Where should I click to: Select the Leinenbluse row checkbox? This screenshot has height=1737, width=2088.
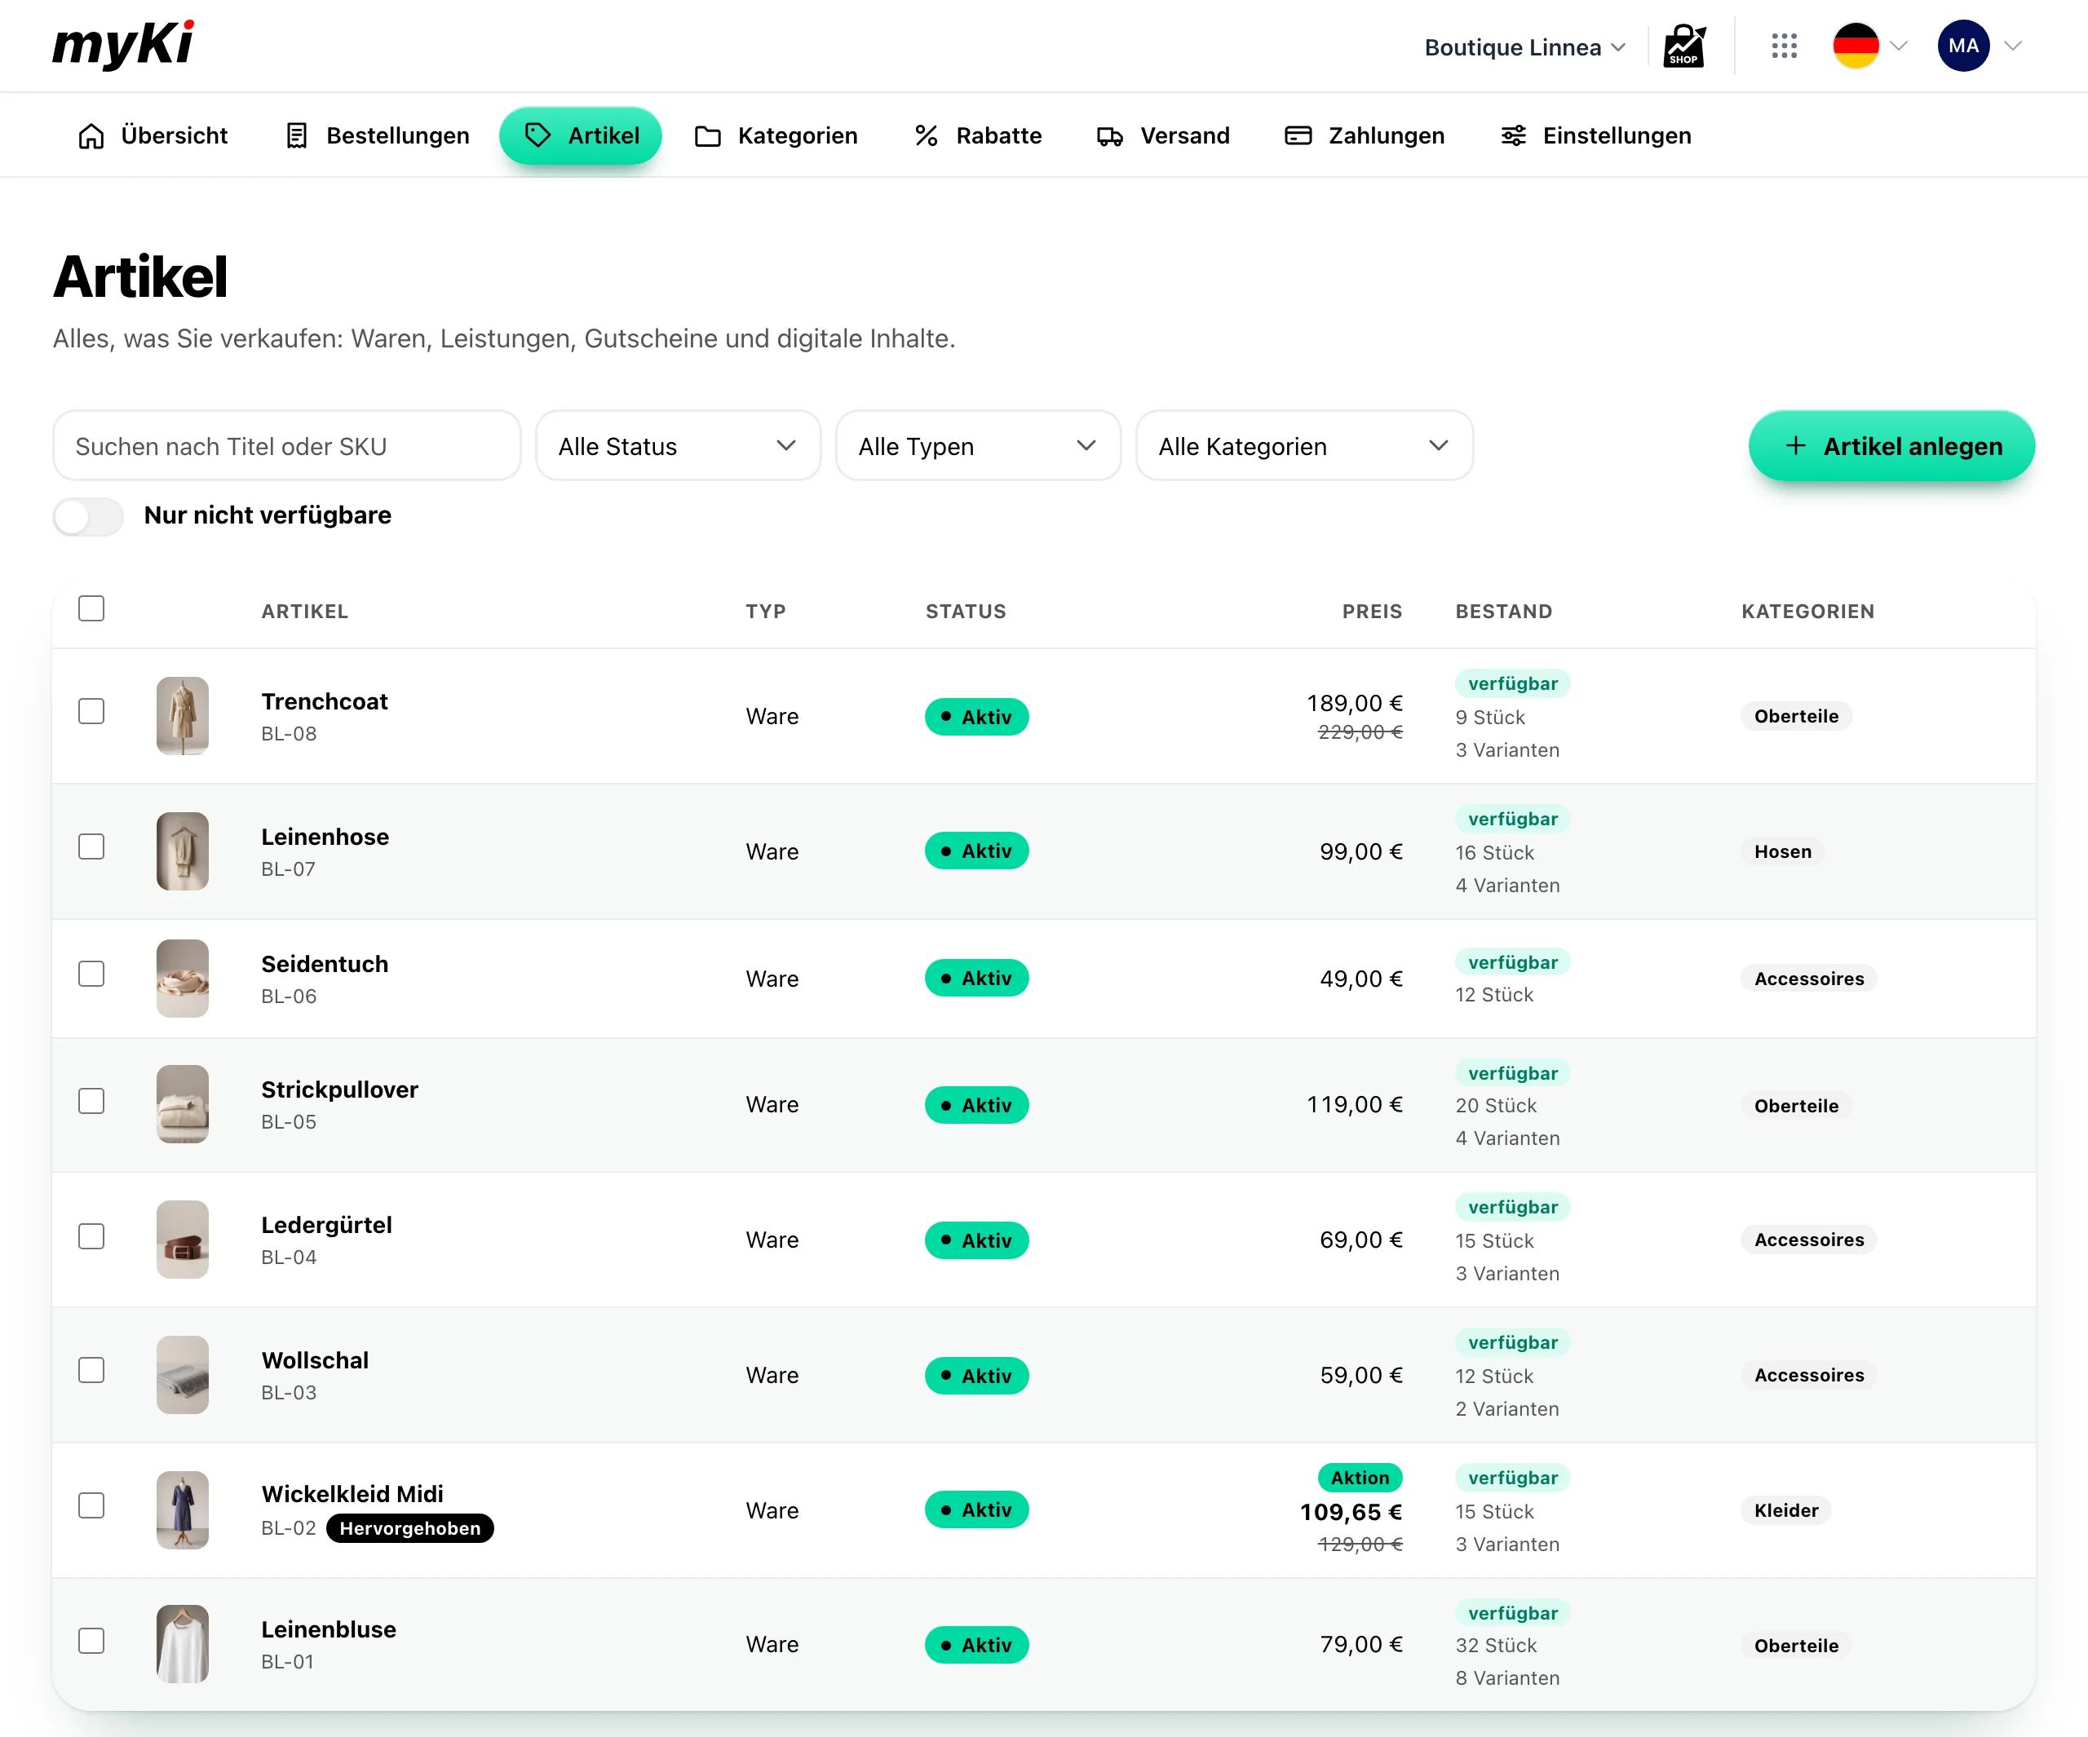click(91, 1641)
